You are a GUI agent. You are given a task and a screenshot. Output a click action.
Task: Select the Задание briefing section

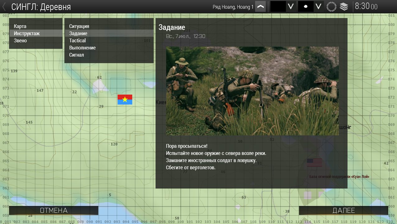[x=109, y=33]
